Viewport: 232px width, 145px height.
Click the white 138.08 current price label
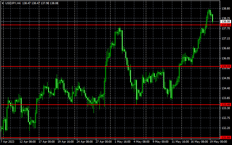point(226,22)
